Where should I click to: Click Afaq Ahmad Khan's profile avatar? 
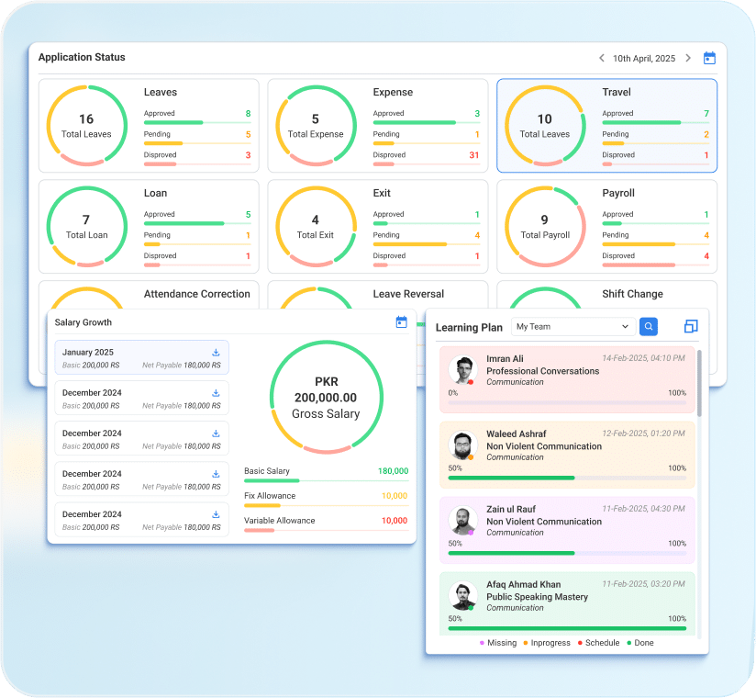click(462, 596)
